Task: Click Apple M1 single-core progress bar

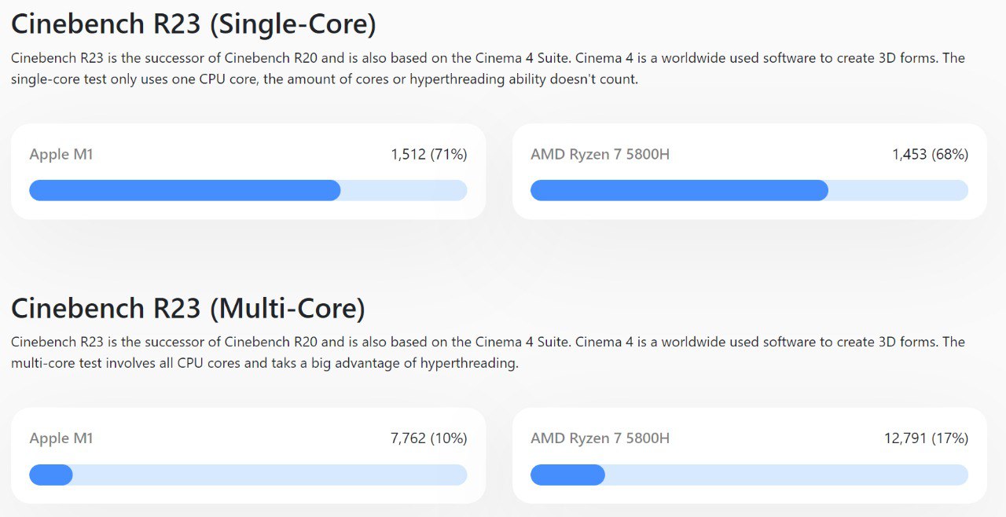Action: coord(248,190)
